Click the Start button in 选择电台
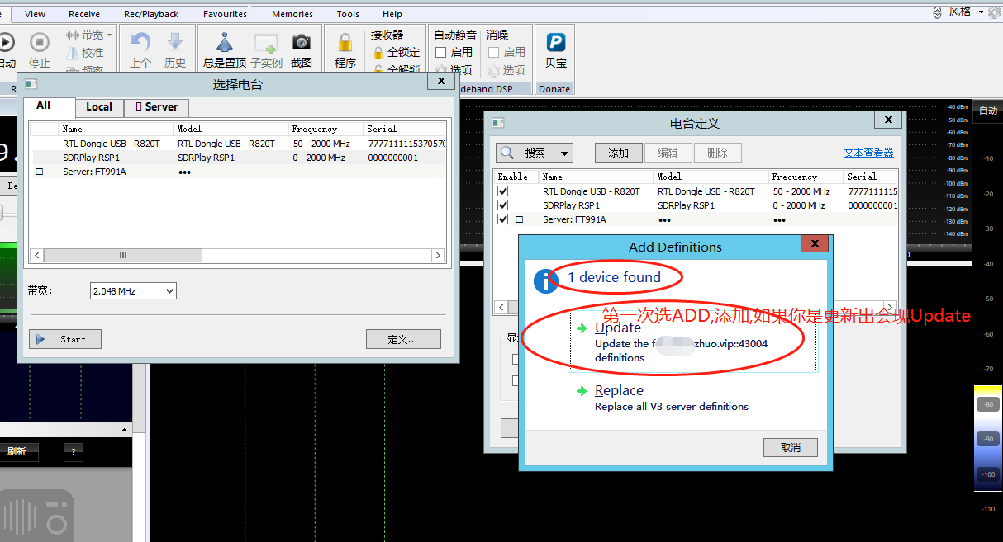Image resolution: width=1003 pixels, height=542 pixels. click(65, 339)
